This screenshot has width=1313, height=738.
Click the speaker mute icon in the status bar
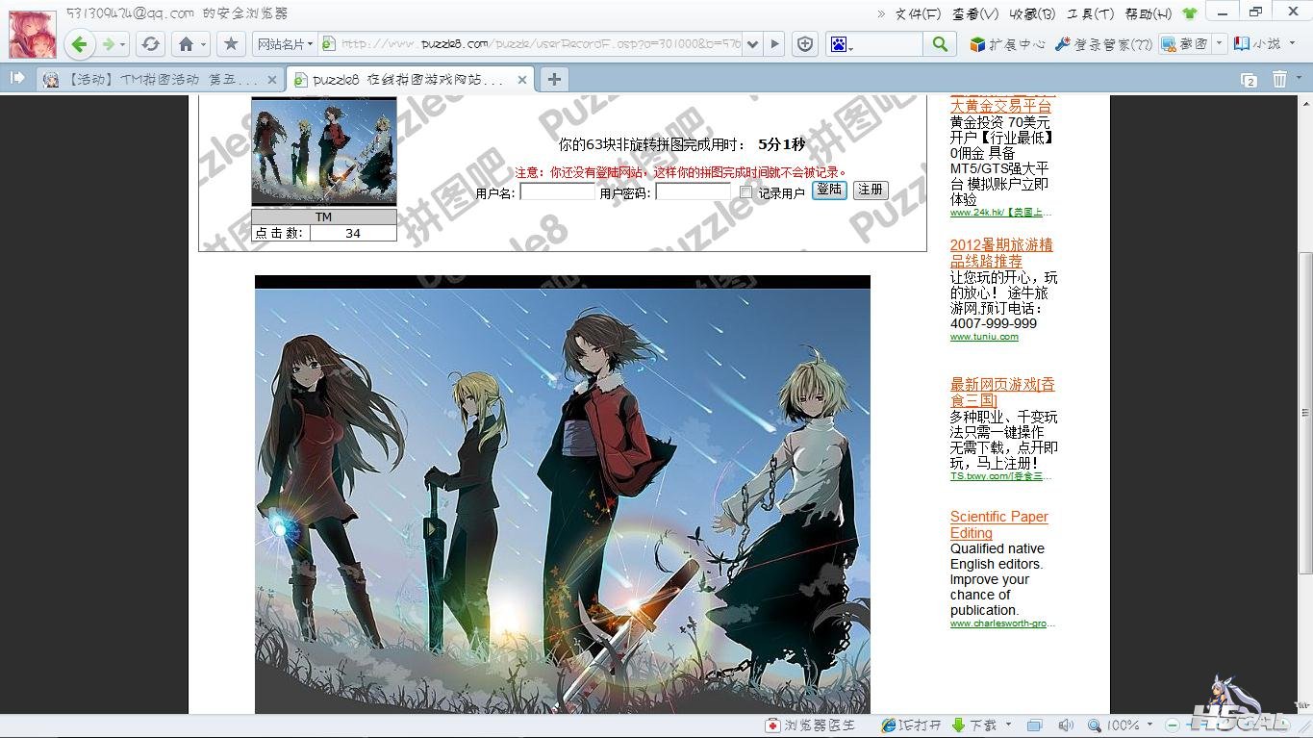tap(1065, 725)
